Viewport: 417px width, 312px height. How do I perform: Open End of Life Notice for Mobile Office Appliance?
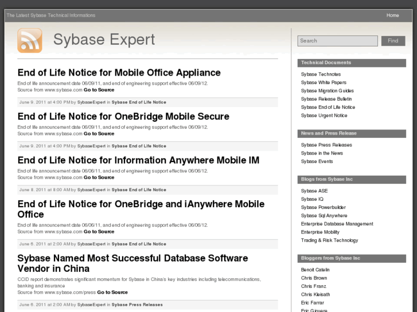point(119,73)
